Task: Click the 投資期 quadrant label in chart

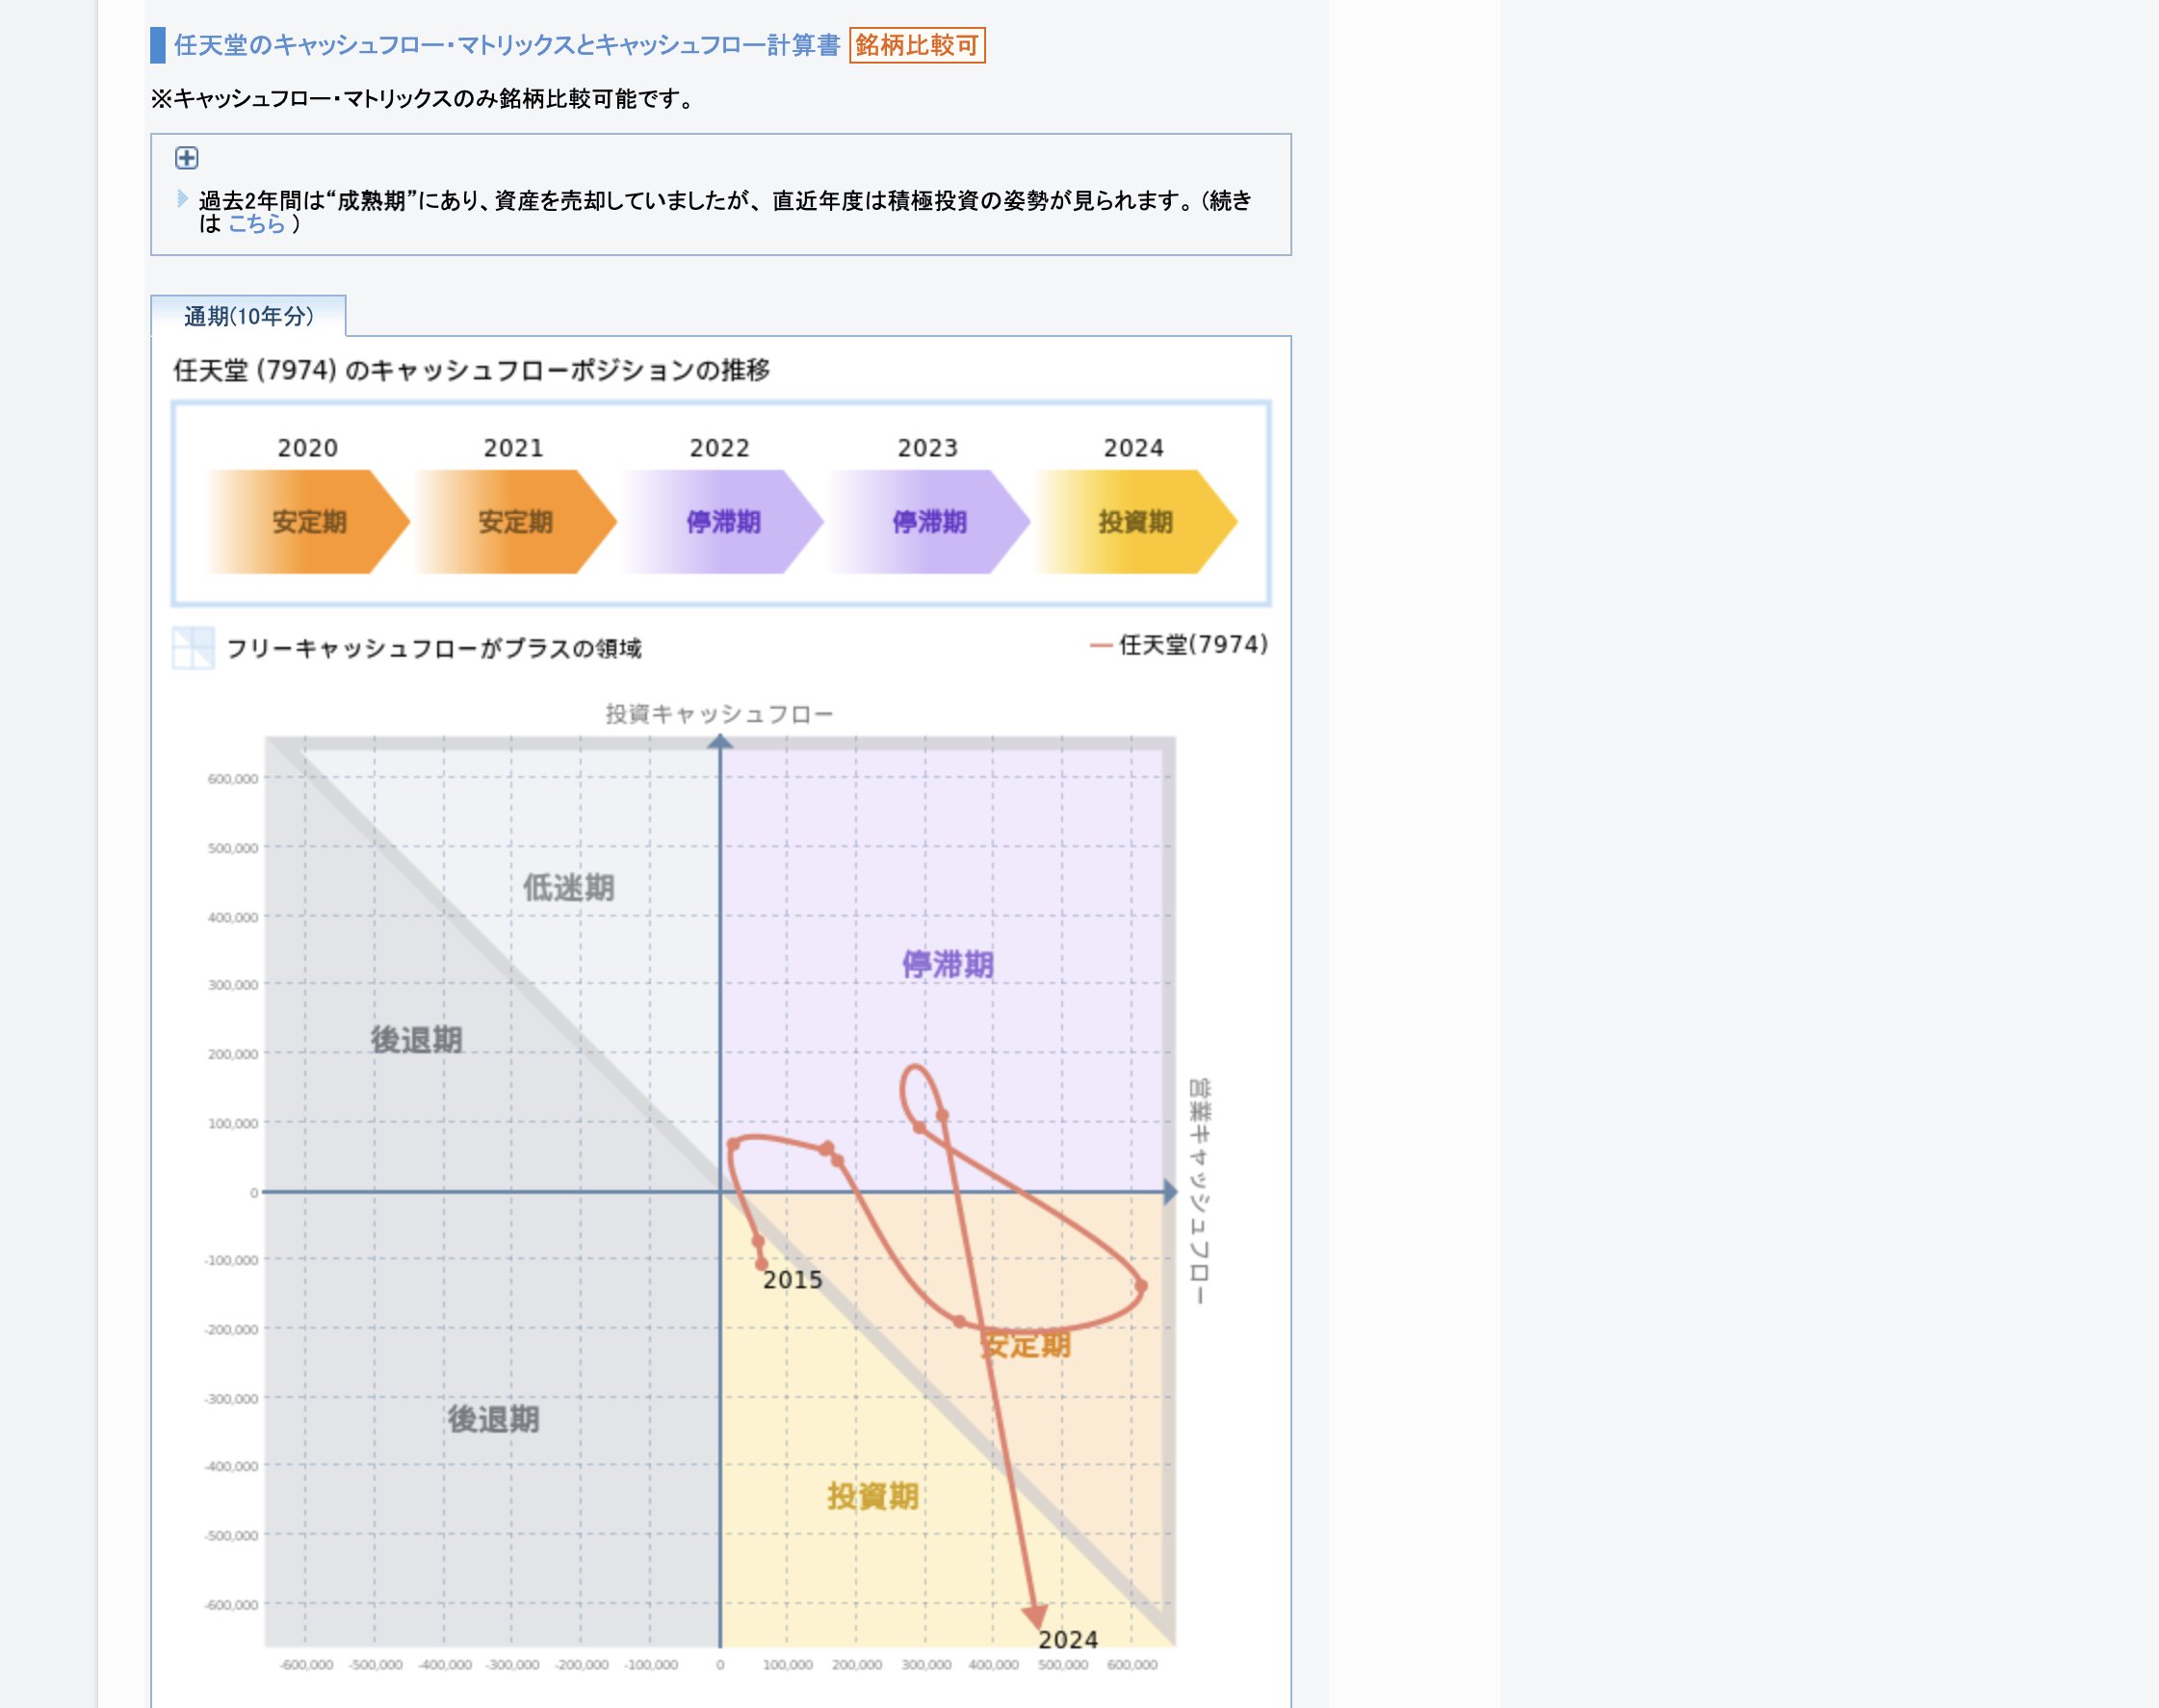Action: [x=872, y=1496]
